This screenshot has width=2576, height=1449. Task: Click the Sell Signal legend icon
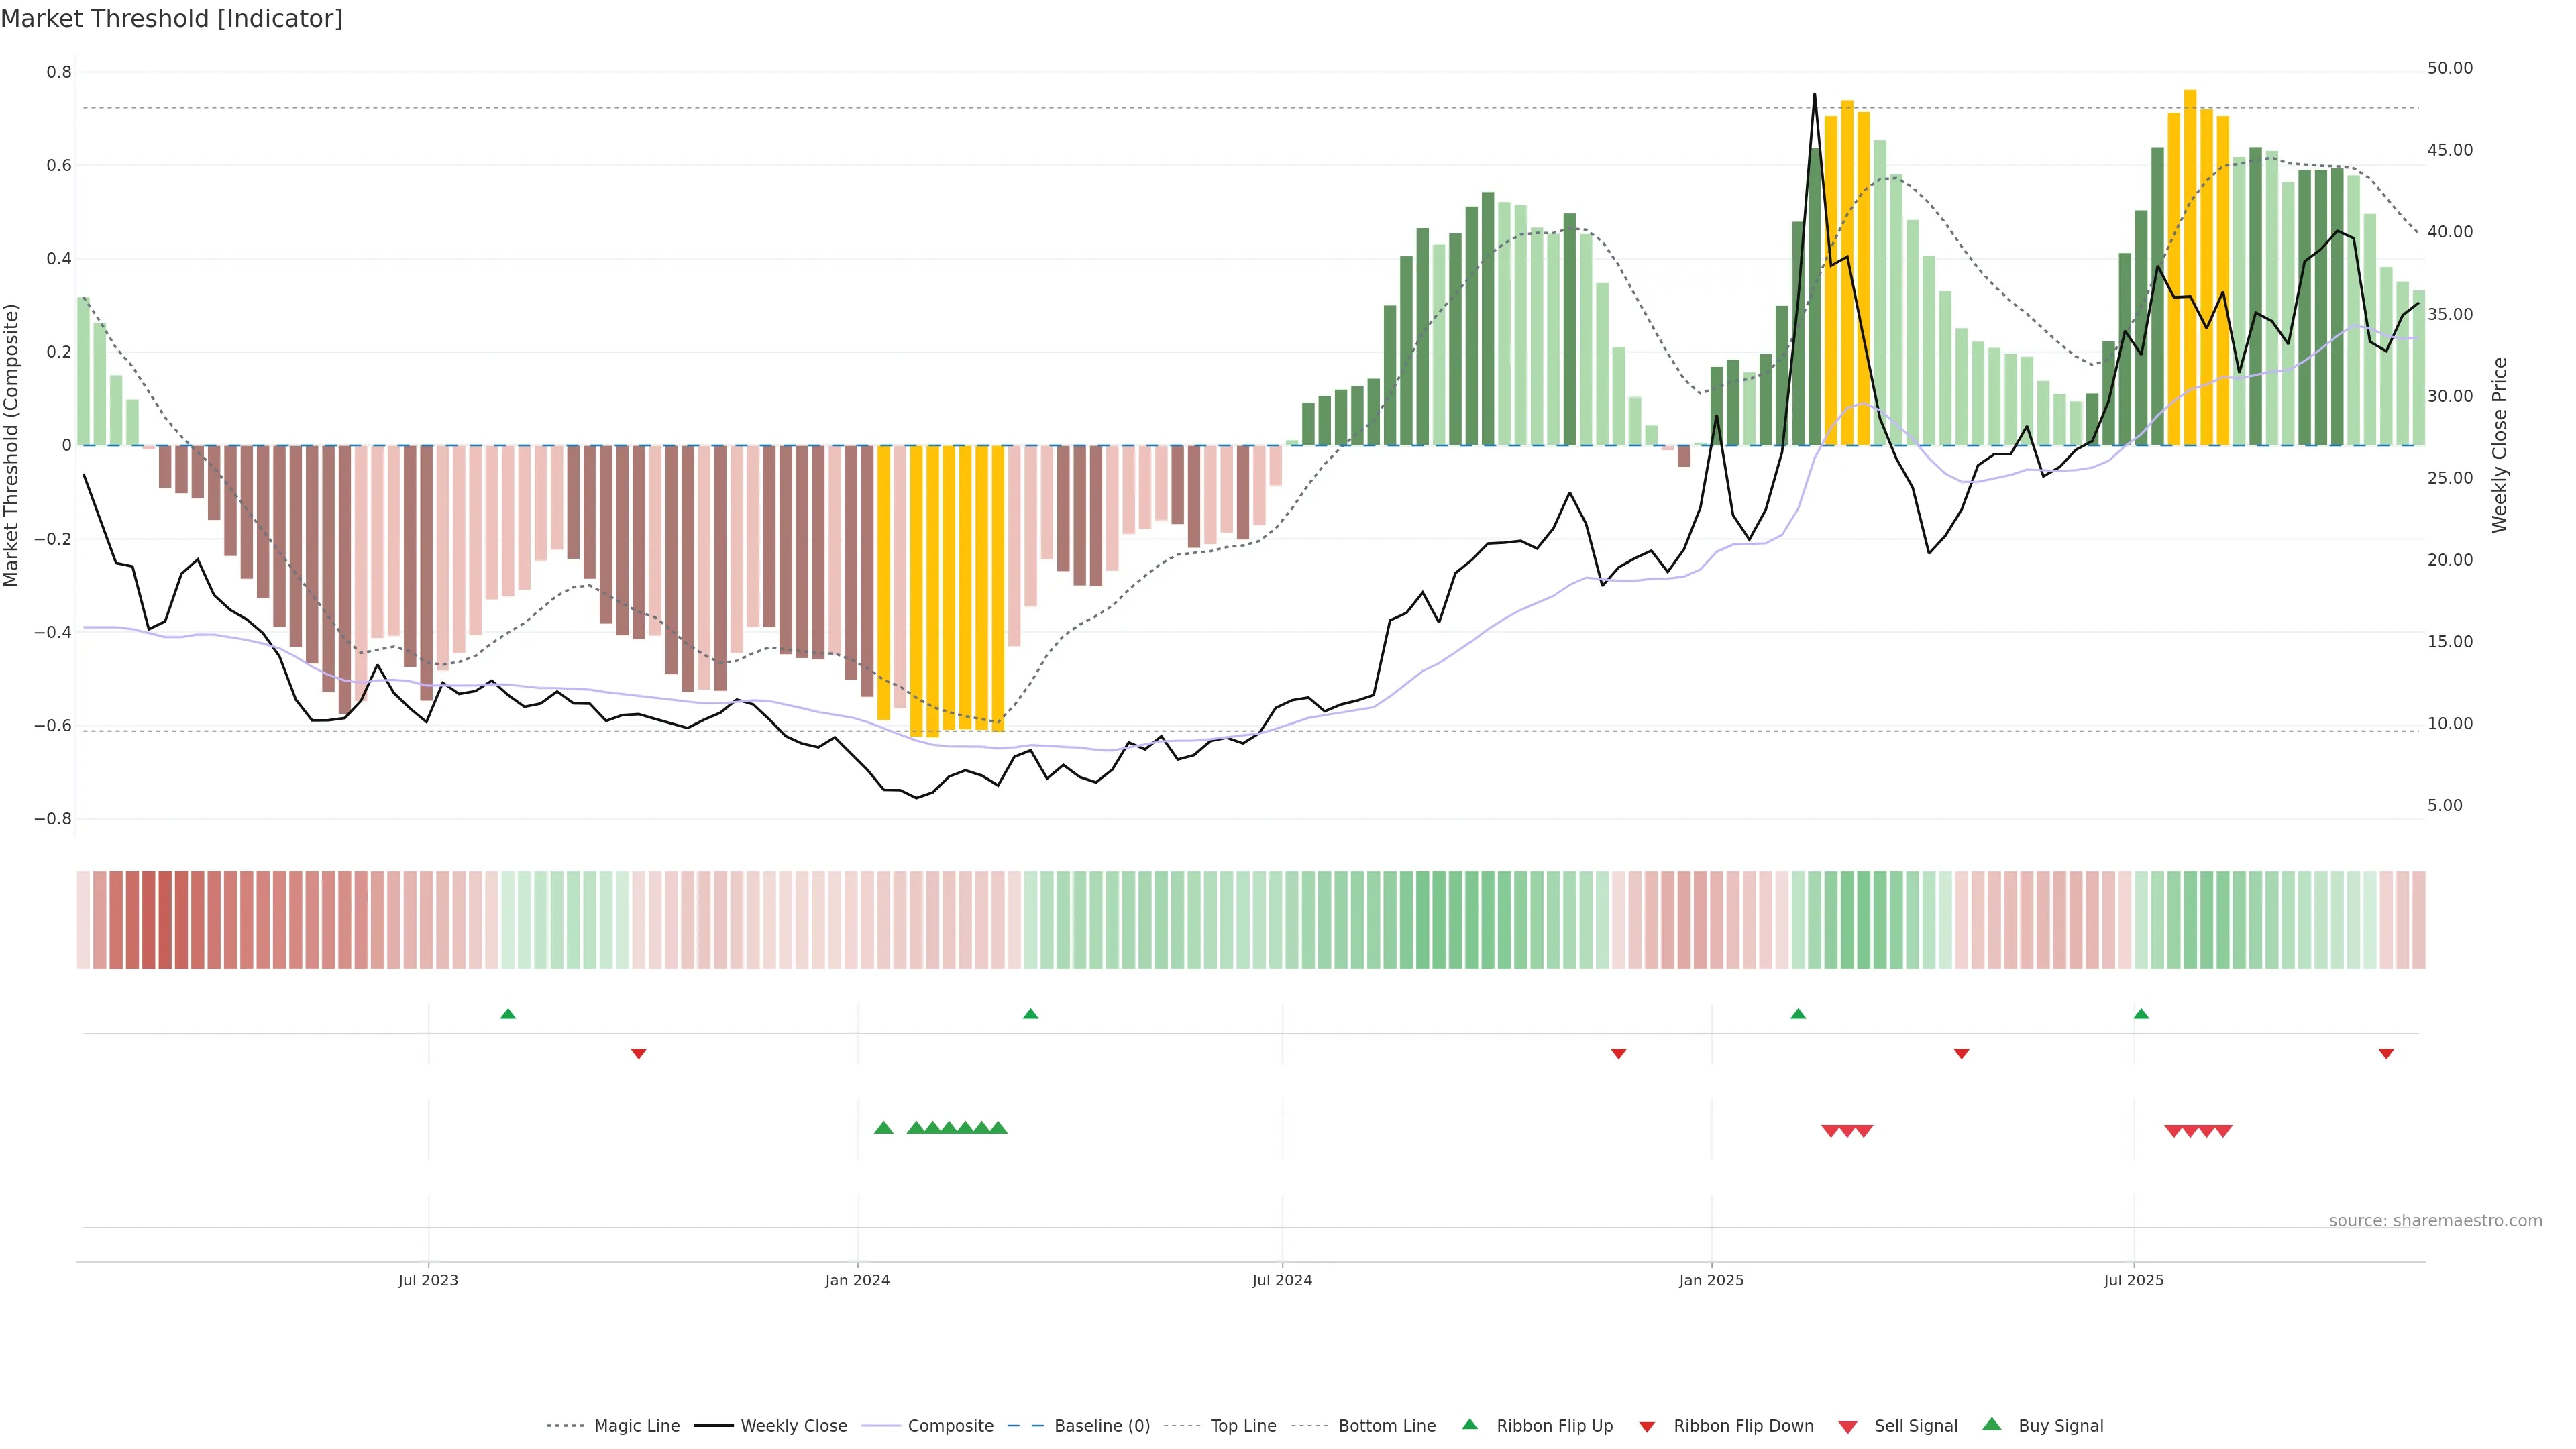[x=1848, y=1427]
